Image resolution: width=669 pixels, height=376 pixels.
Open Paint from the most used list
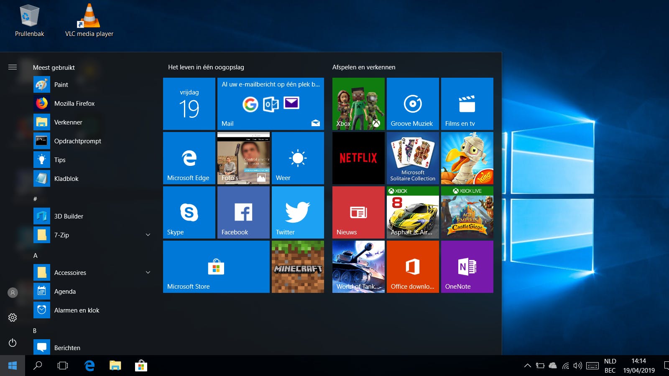pyautogui.click(x=92, y=84)
